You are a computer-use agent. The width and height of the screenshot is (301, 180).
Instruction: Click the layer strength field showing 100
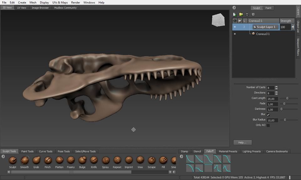(285, 27)
